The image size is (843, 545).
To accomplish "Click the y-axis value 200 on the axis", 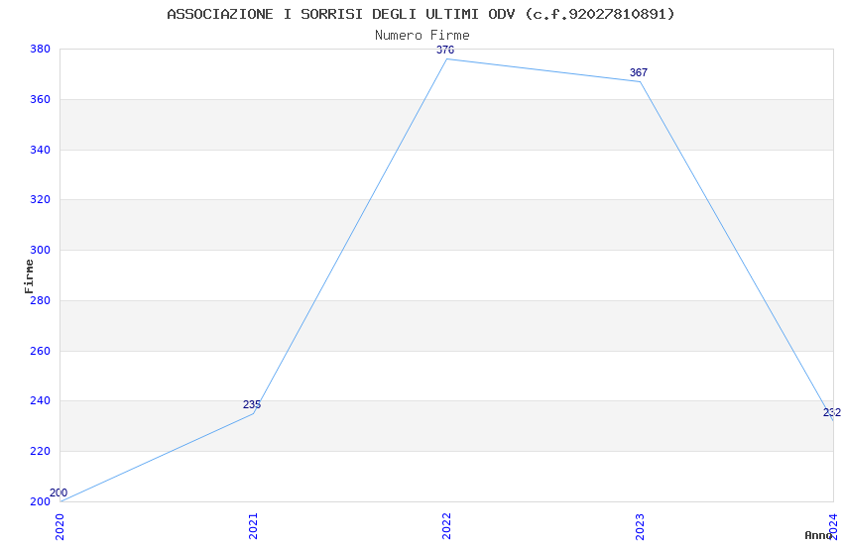I will pyautogui.click(x=41, y=502).
